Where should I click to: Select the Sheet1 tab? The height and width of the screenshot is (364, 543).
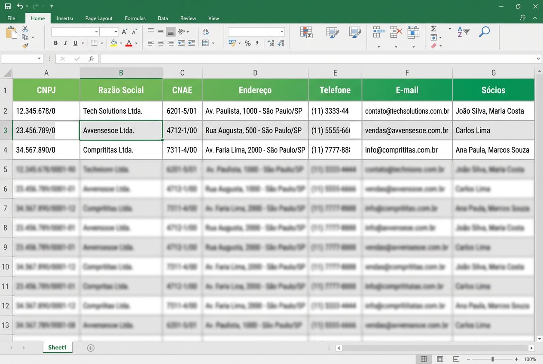click(58, 348)
